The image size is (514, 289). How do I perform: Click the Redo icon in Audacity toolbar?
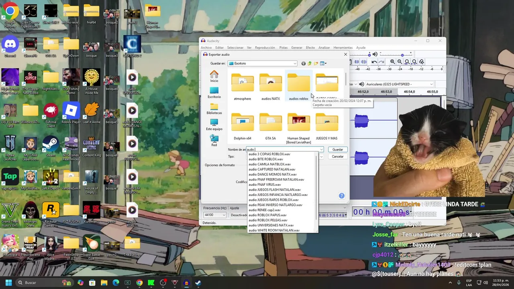coord(381,62)
